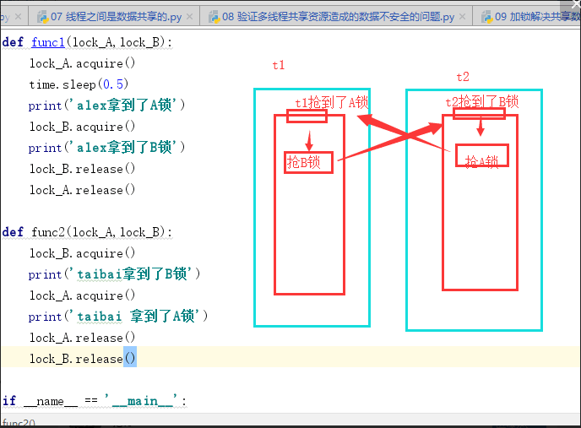The width and height of the screenshot is (581, 428).
Task: Click lock_A.release() inside func1
Action: [x=82, y=190]
